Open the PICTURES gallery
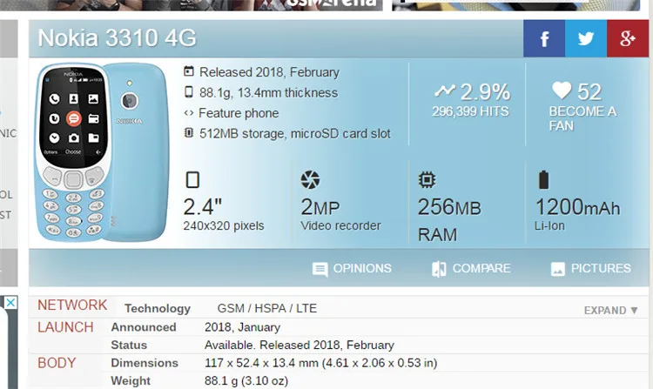 (601, 268)
